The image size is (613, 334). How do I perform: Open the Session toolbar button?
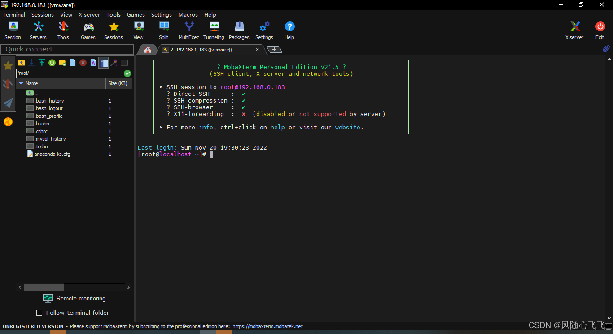coord(13,30)
